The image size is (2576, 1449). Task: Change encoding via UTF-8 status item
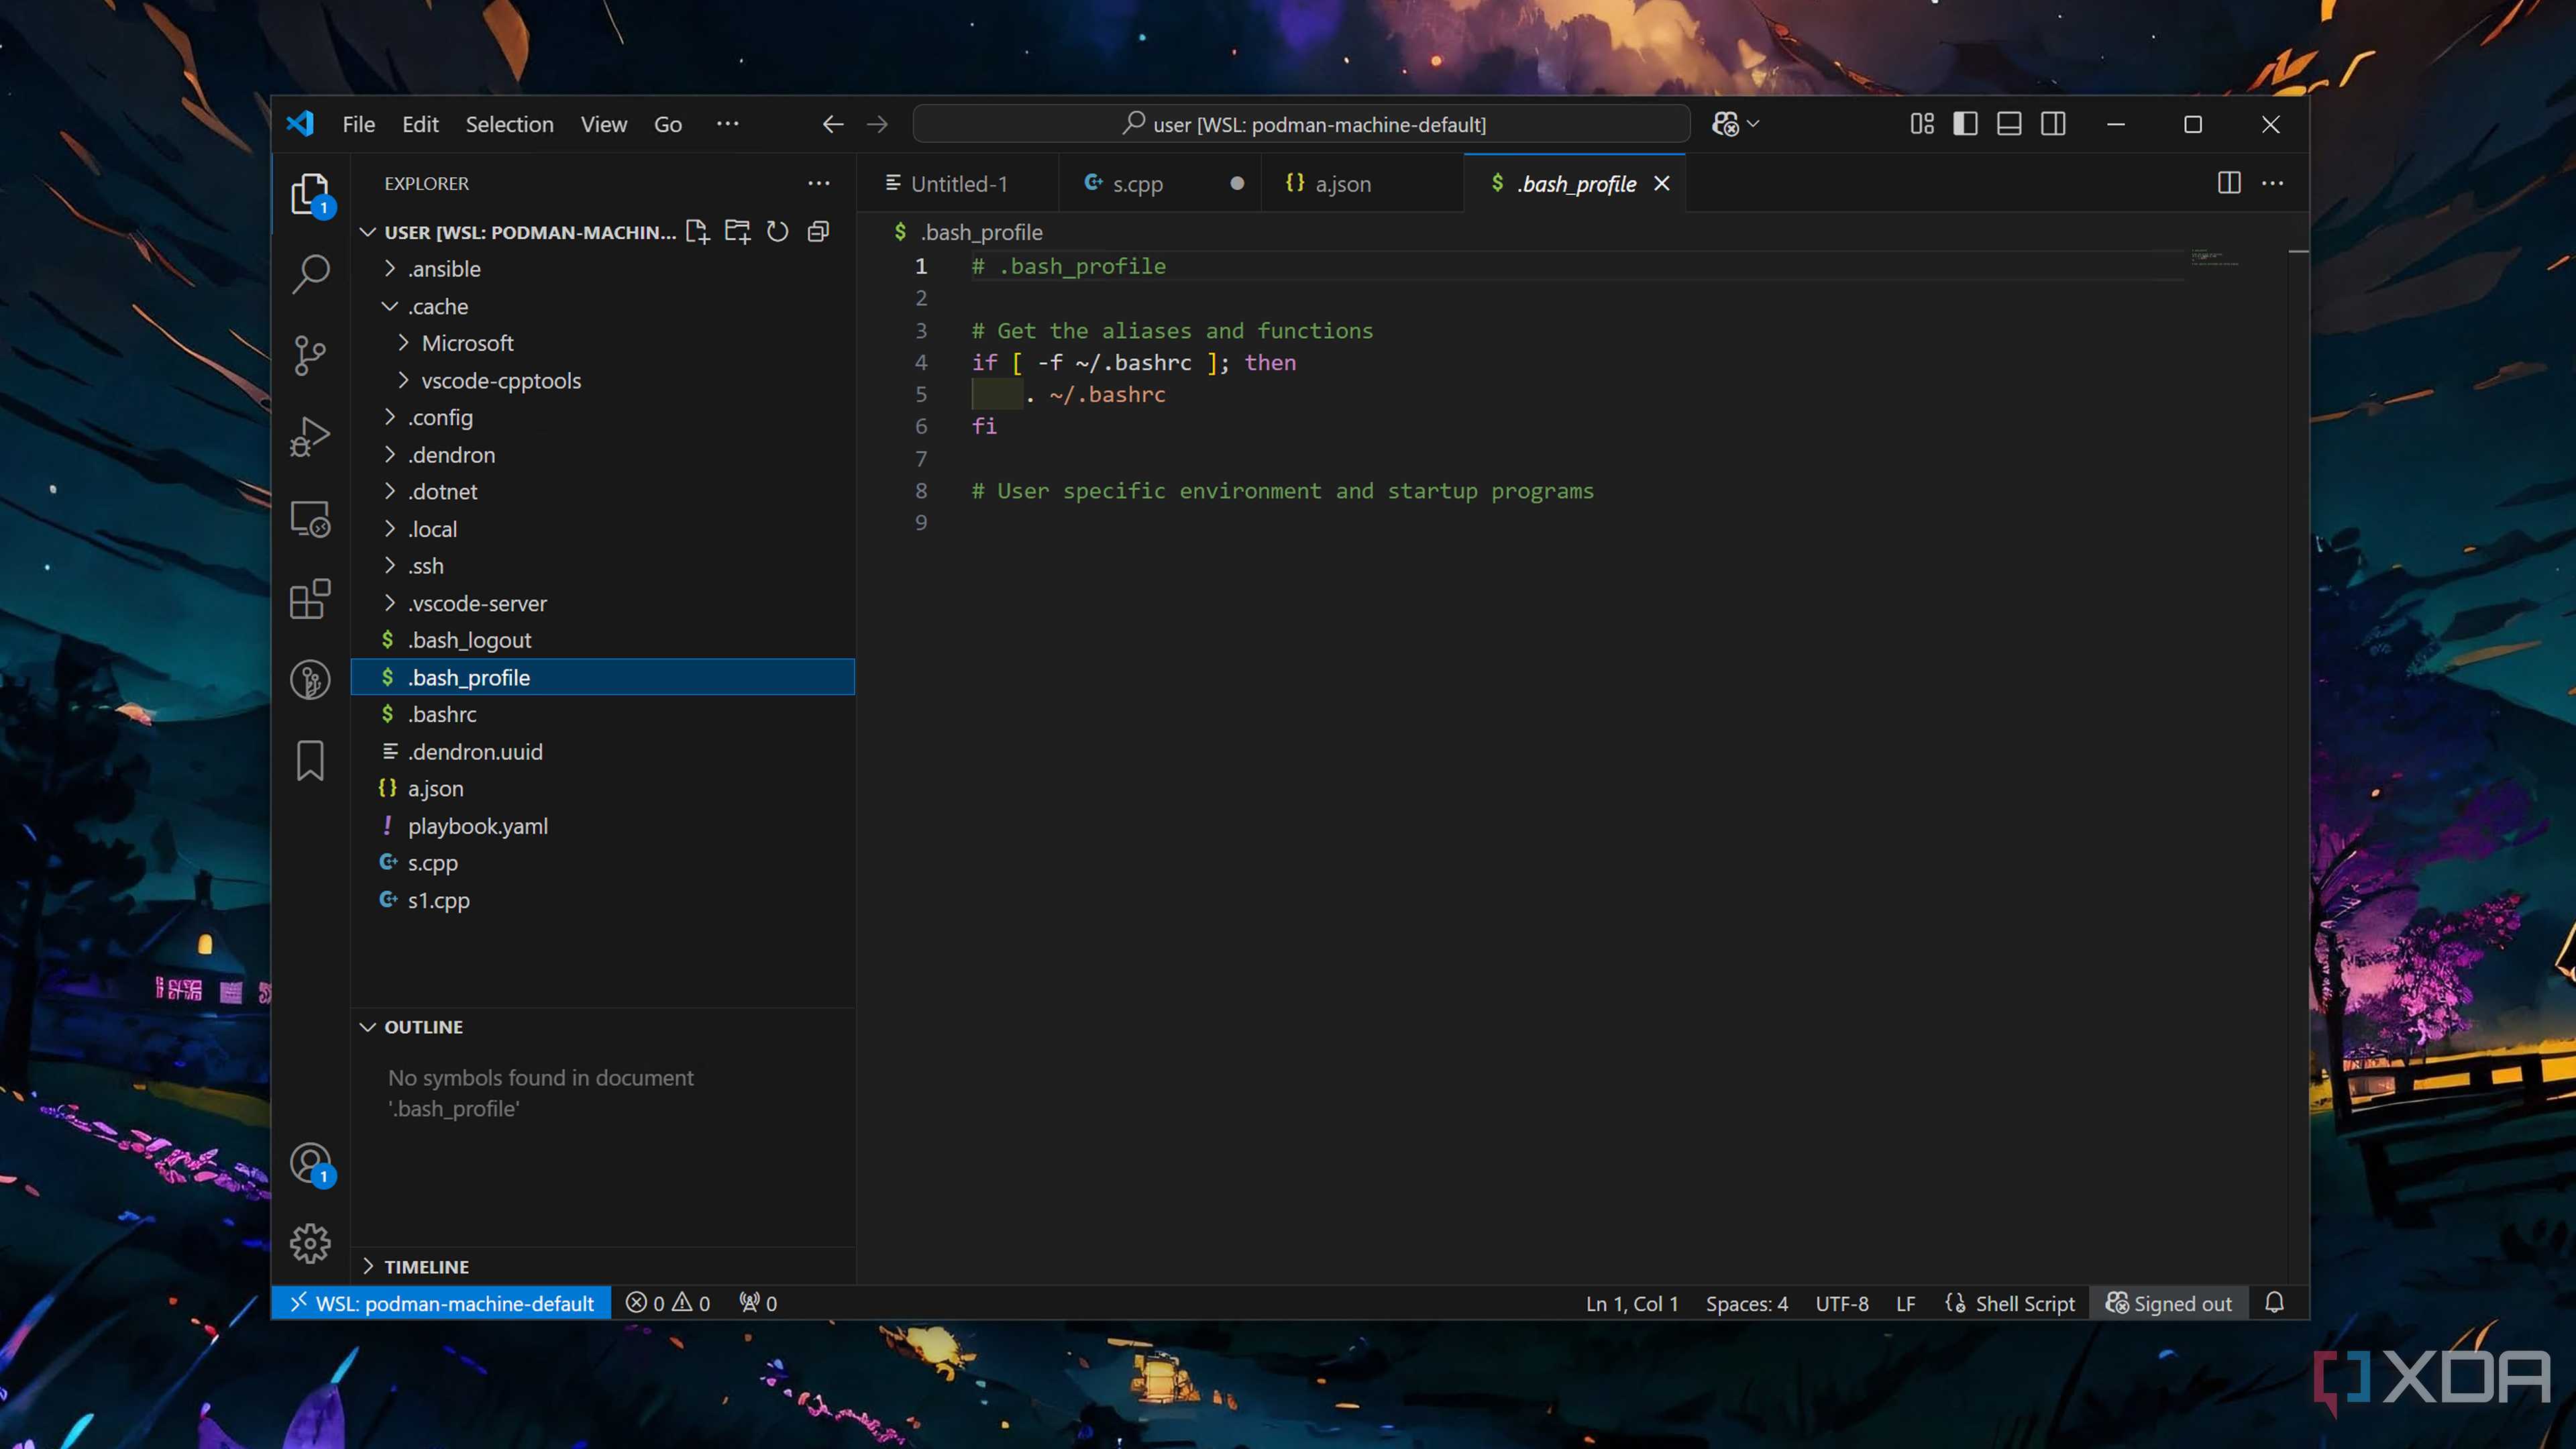tap(1841, 1303)
